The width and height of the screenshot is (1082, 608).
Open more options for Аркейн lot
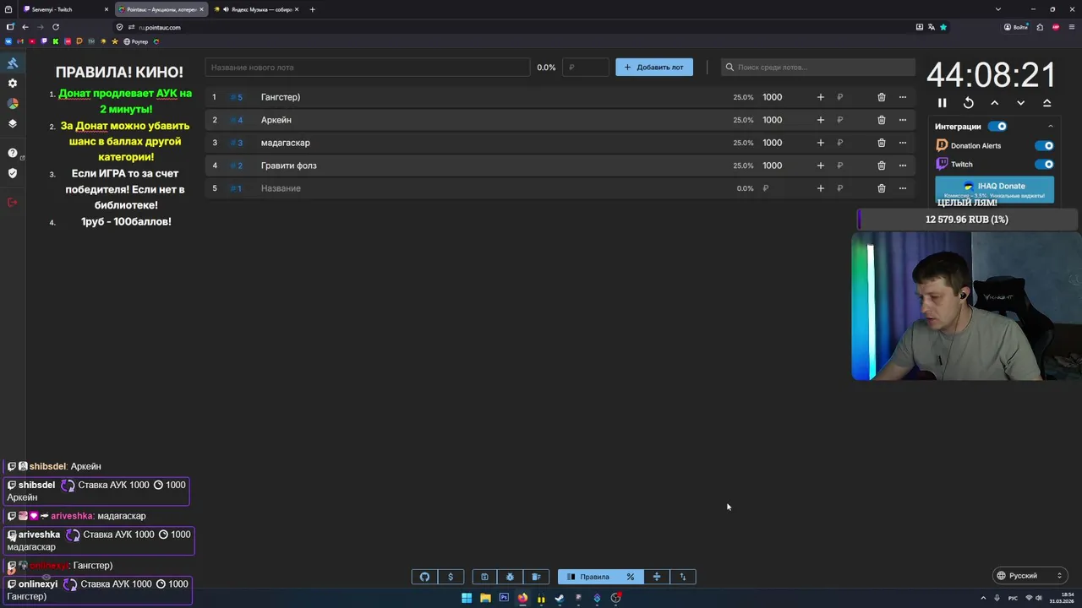pyautogui.click(x=903, y=120)
